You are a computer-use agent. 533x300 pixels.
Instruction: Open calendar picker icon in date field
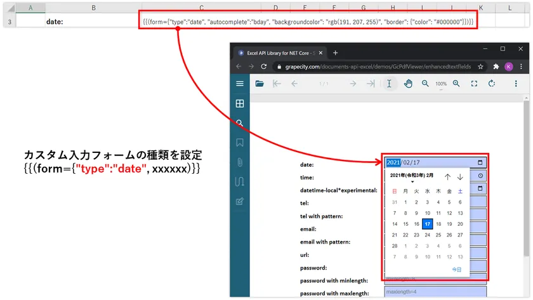(480, 163)
